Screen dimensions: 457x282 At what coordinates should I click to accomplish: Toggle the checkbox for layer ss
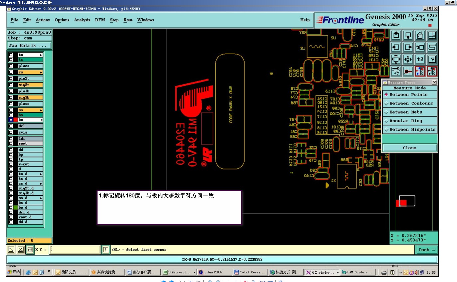(x=11, y=110)
